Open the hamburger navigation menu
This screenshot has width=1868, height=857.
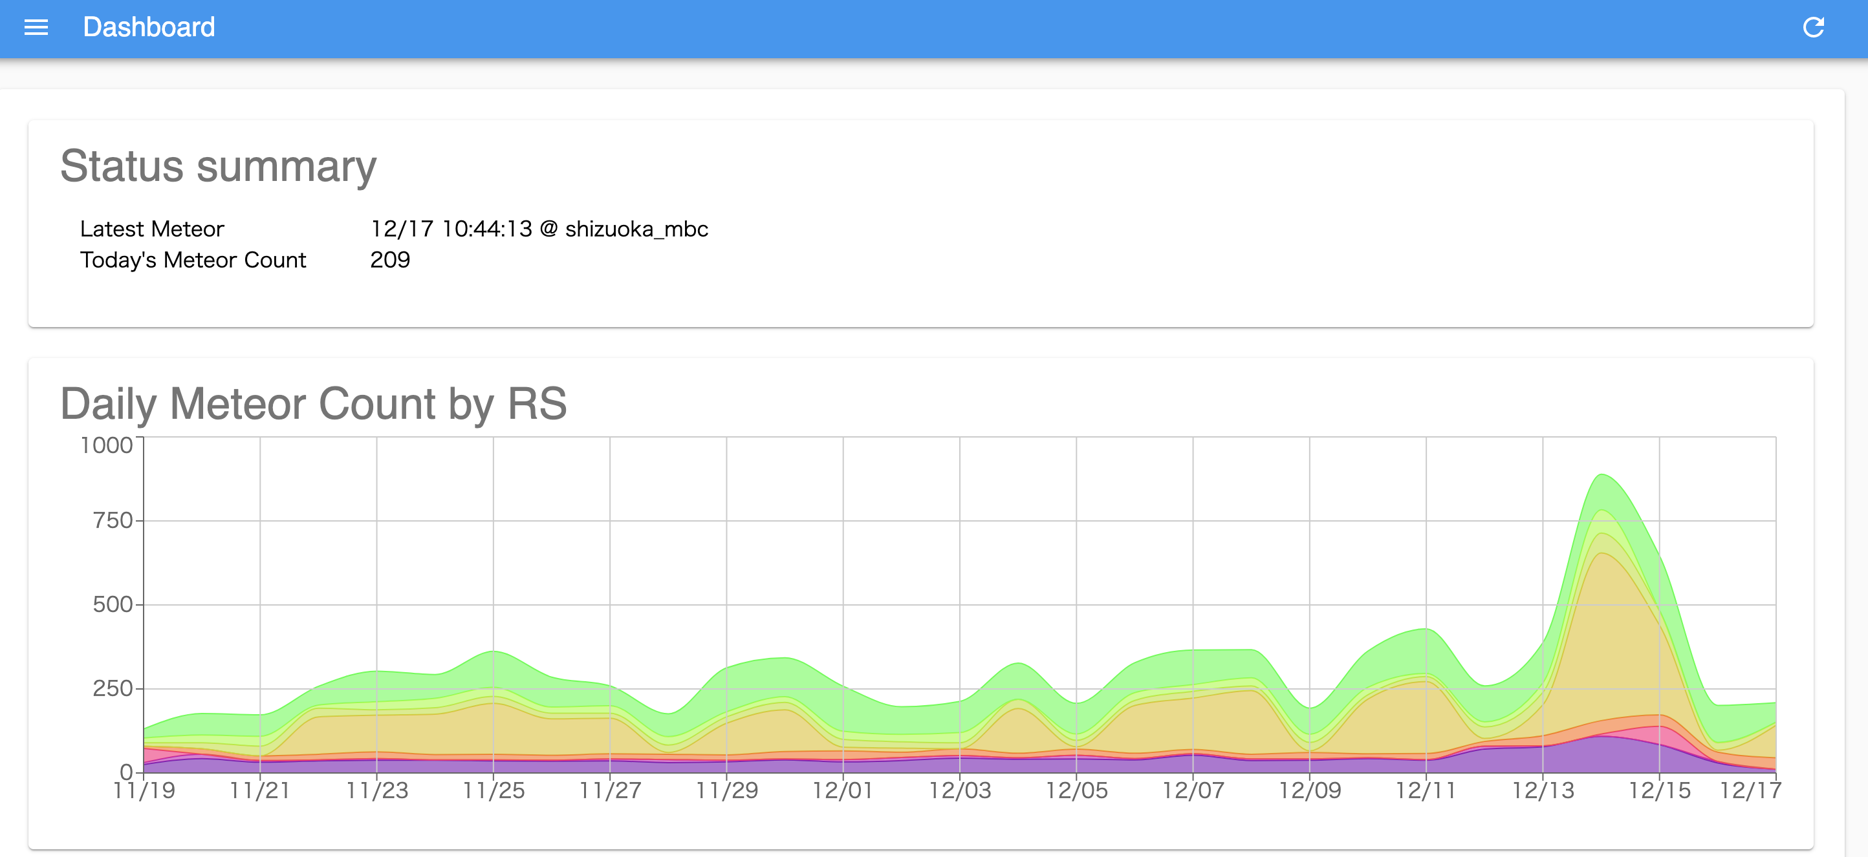click(36, 28)
